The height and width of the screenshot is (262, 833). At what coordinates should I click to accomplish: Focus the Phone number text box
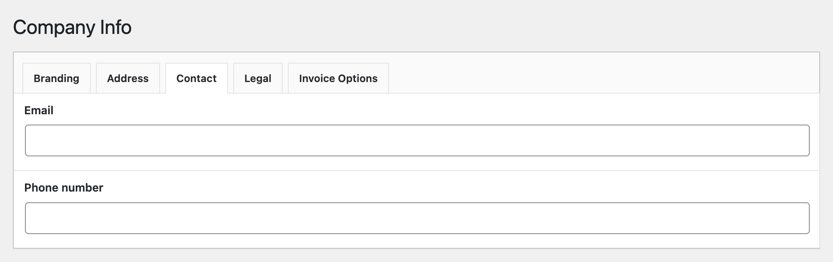[417, 218]
